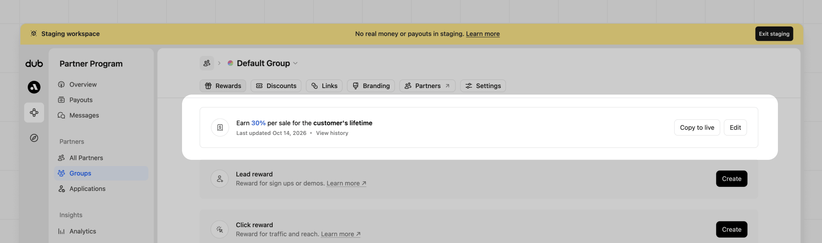Create a Lead reward
822x243 pixels.
click(x=731, y=179)
